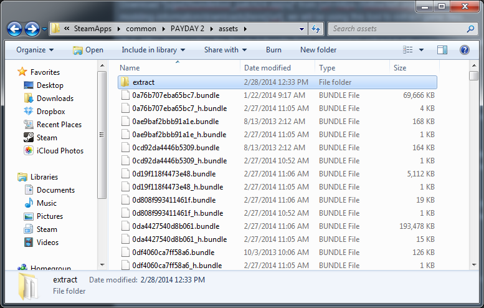Sort files by the Name column
484x308 pixels.
[178, 68]
